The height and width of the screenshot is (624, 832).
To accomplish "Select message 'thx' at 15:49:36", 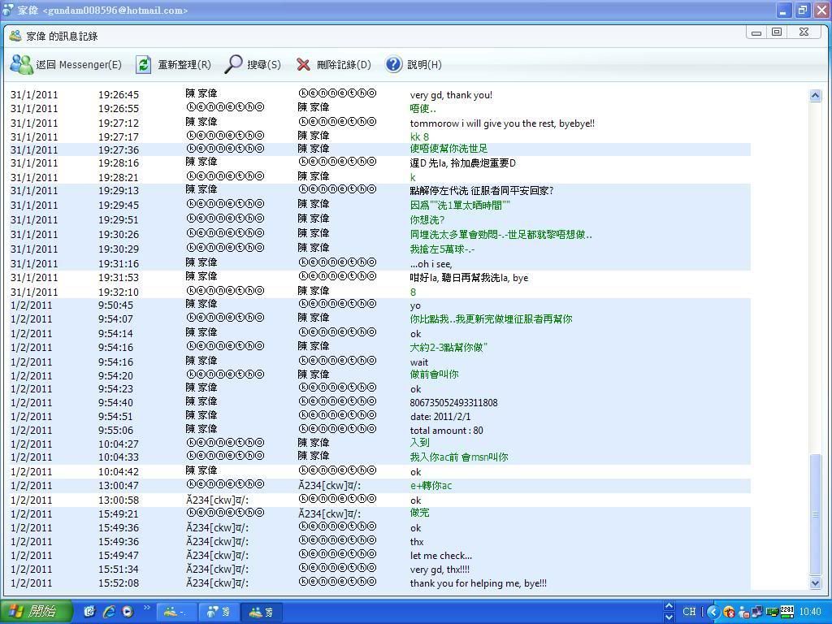I will [x=417, y=542].
